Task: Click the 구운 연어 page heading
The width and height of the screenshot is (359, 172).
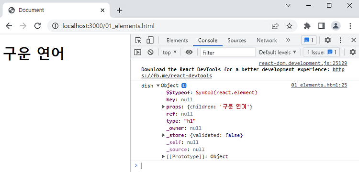Action: click(34, 54)
